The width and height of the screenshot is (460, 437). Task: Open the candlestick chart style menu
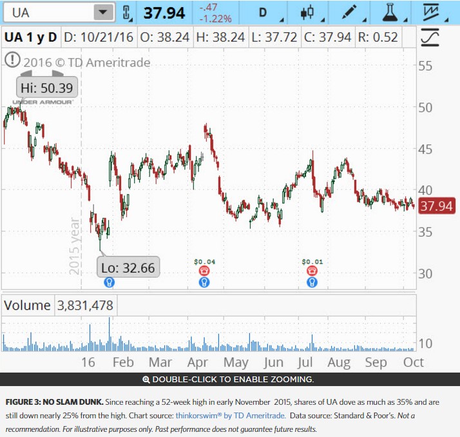tap(307, 13)
